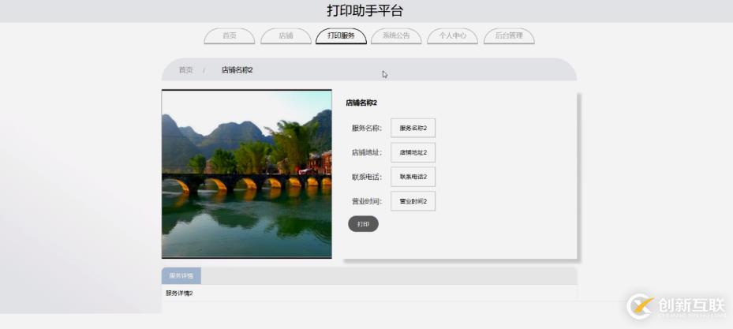The width and height of the screenshot is (733, 329).
Task: Select the 服务详情 tab
Action: (181, 275)
